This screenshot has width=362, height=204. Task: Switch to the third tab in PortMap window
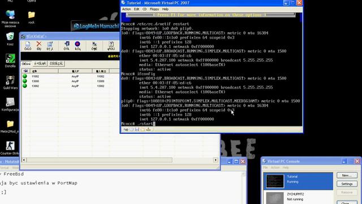point(56,63)
